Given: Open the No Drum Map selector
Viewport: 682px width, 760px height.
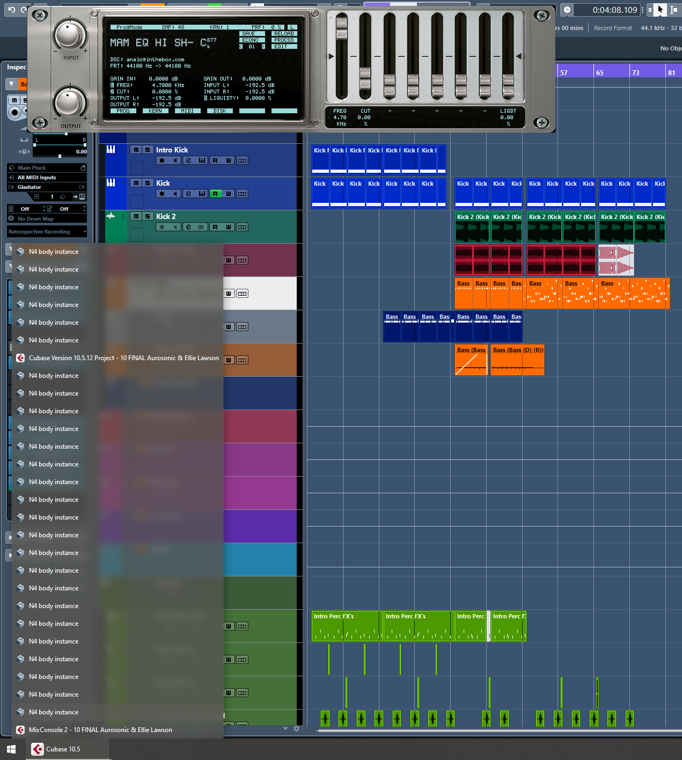Looking at the screenshot, I should coord(47,219).
